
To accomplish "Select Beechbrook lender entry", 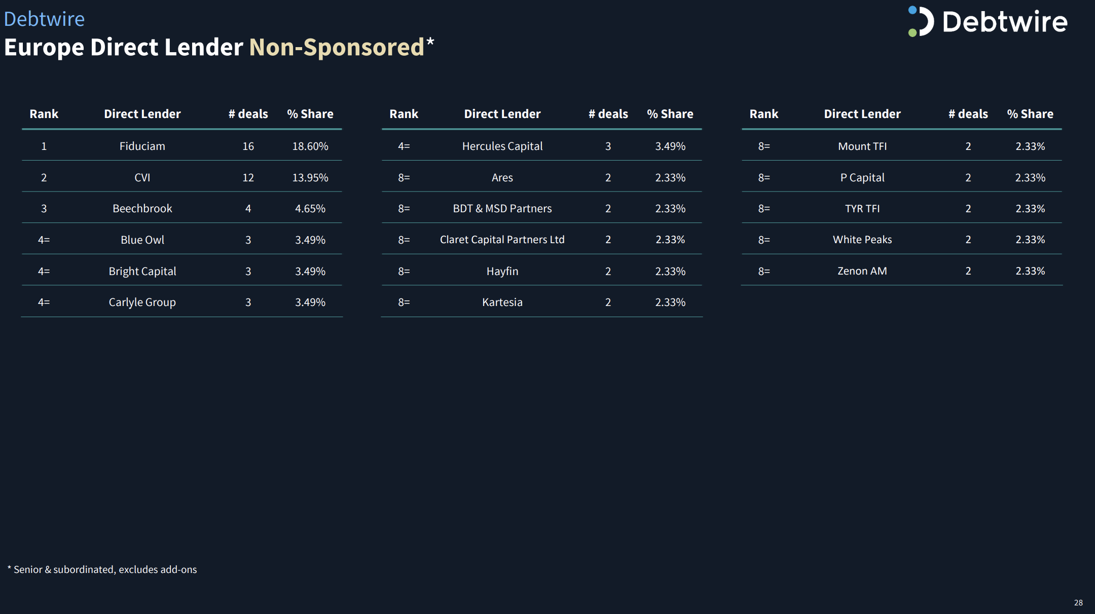I will [x=142, y=208].
